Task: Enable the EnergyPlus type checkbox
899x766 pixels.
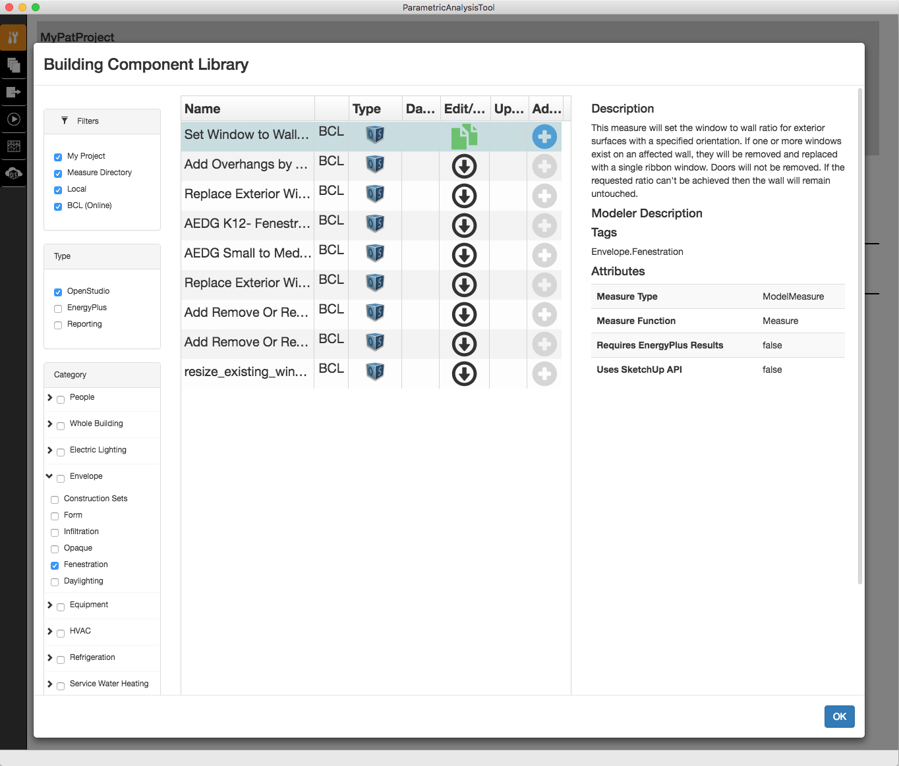Action: coord(58,308)
